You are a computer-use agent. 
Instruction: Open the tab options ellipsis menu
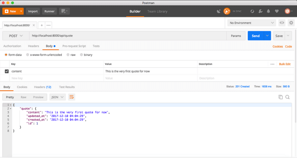[x=49, y=25]
